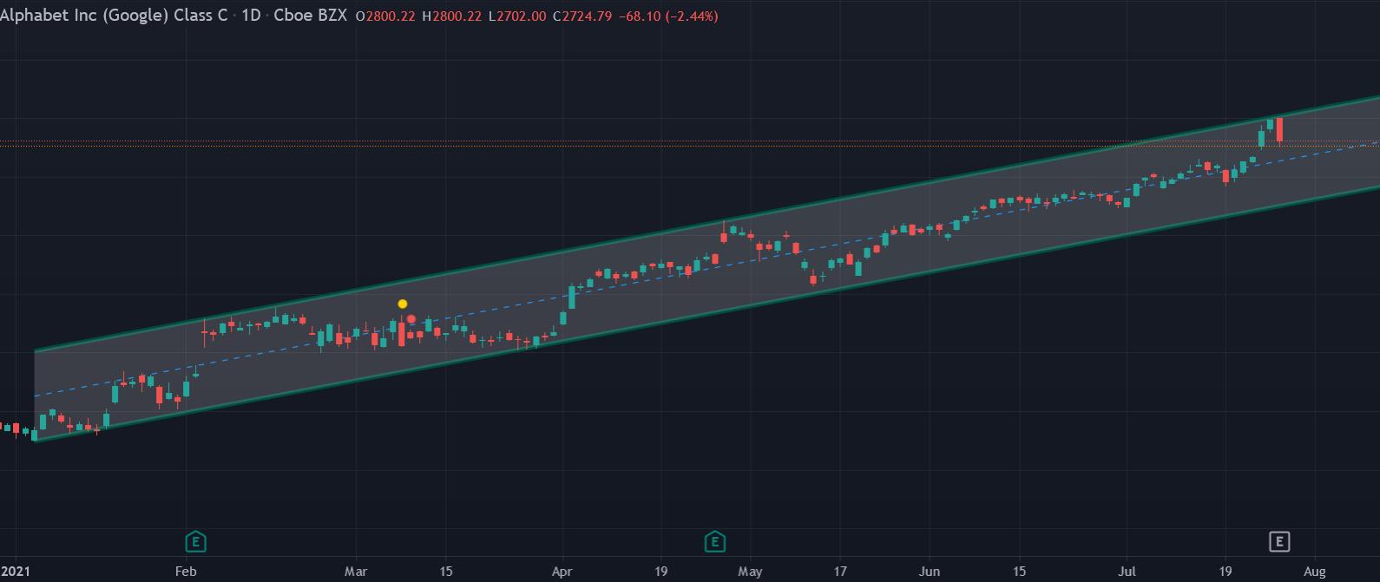Open the February earnings 'E' marker
1380x582 pixels.
pos(195,542)
